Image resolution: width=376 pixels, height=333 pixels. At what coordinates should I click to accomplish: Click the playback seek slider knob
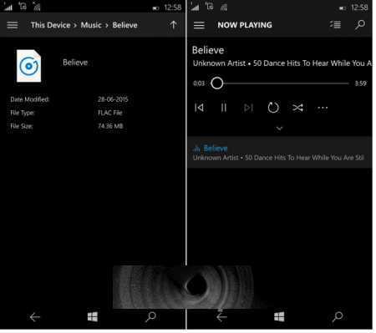217,83
